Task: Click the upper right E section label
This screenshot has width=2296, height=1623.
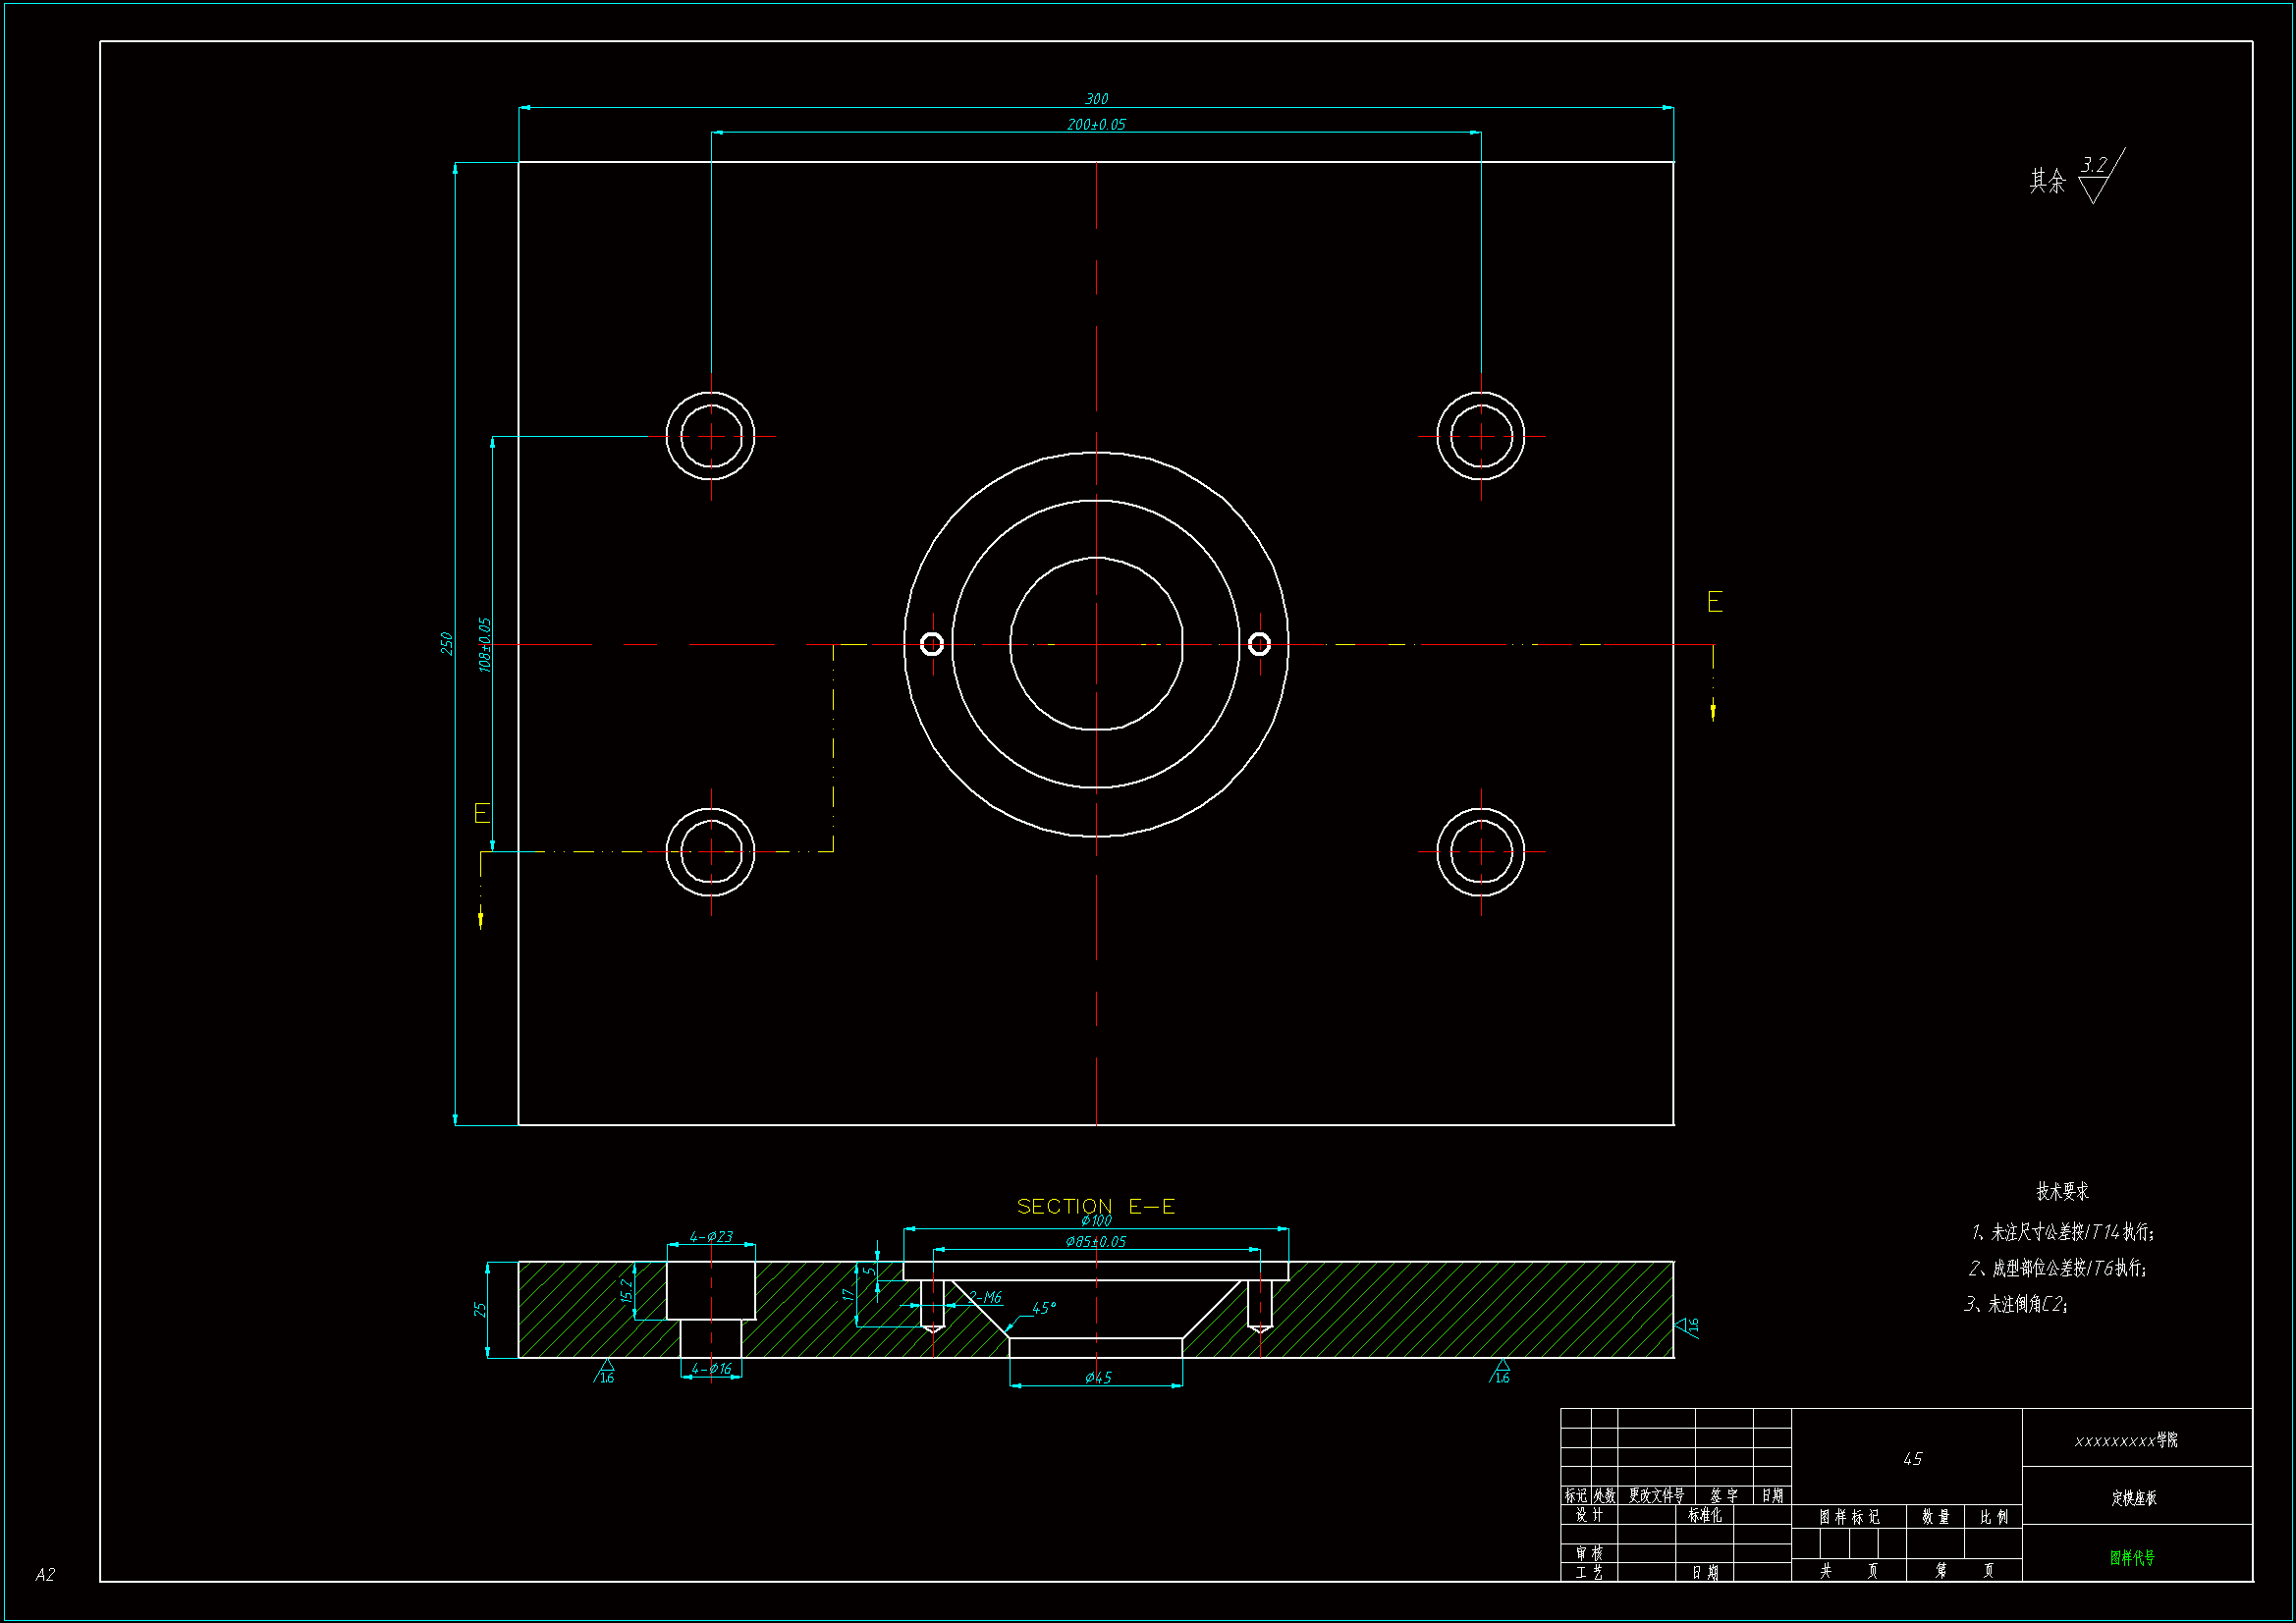Action: [x=1714, y=602]
